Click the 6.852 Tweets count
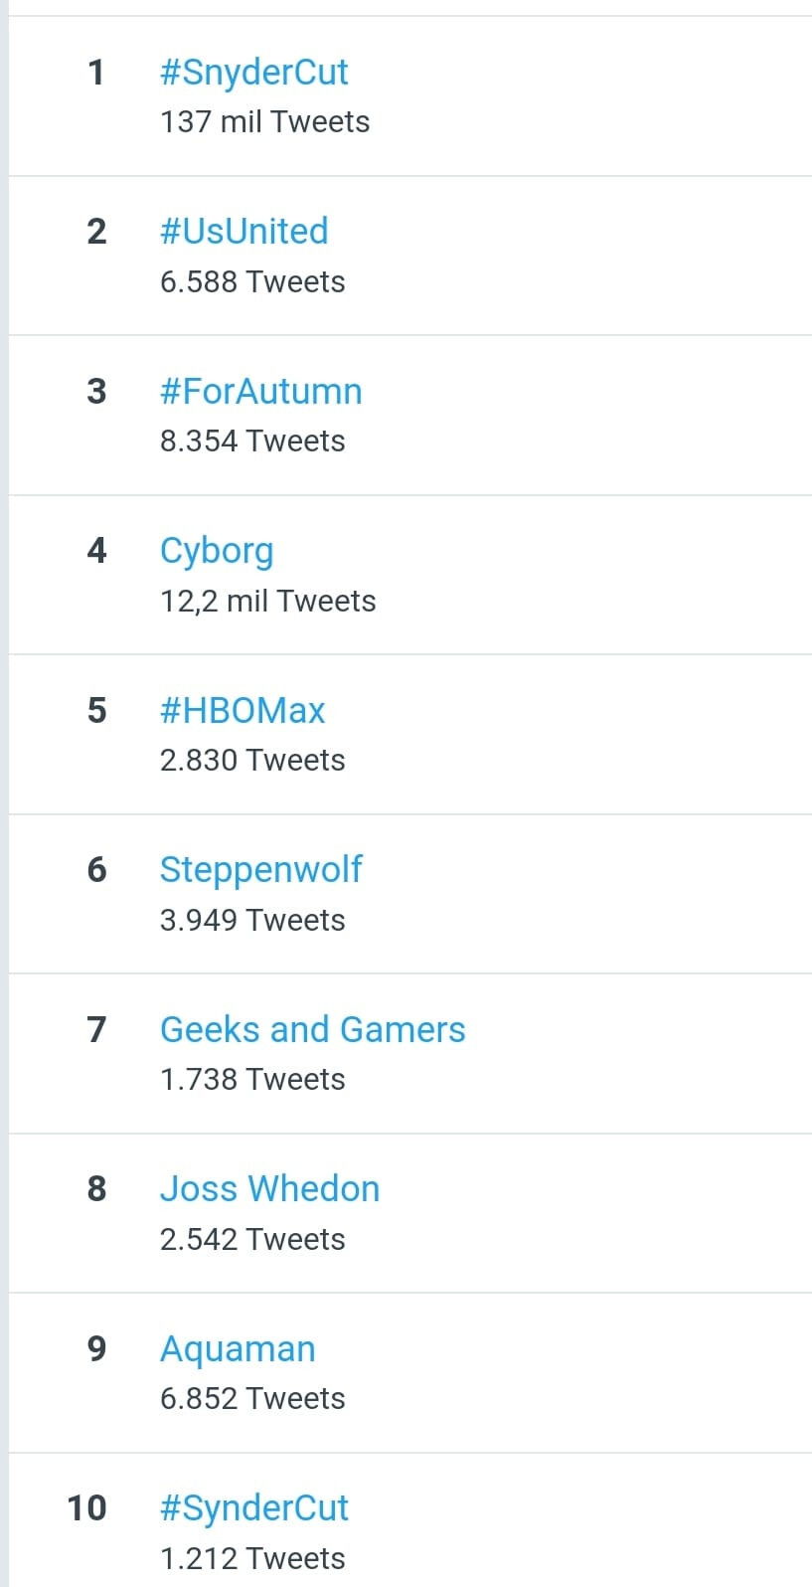 point(252,1399)
